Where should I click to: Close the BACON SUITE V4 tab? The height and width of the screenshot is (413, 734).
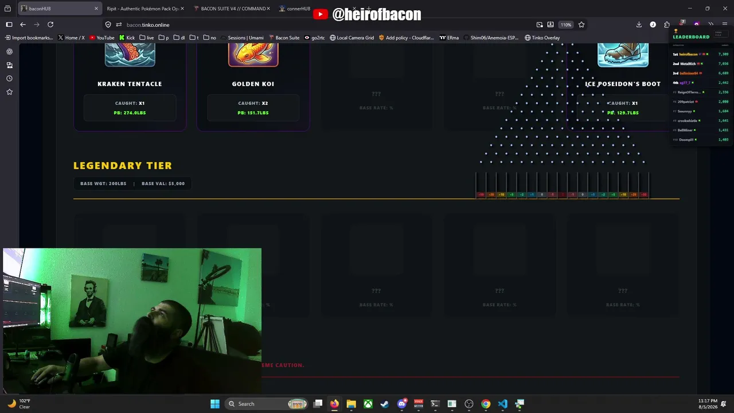pyautogui.click(x=268, y=9)
